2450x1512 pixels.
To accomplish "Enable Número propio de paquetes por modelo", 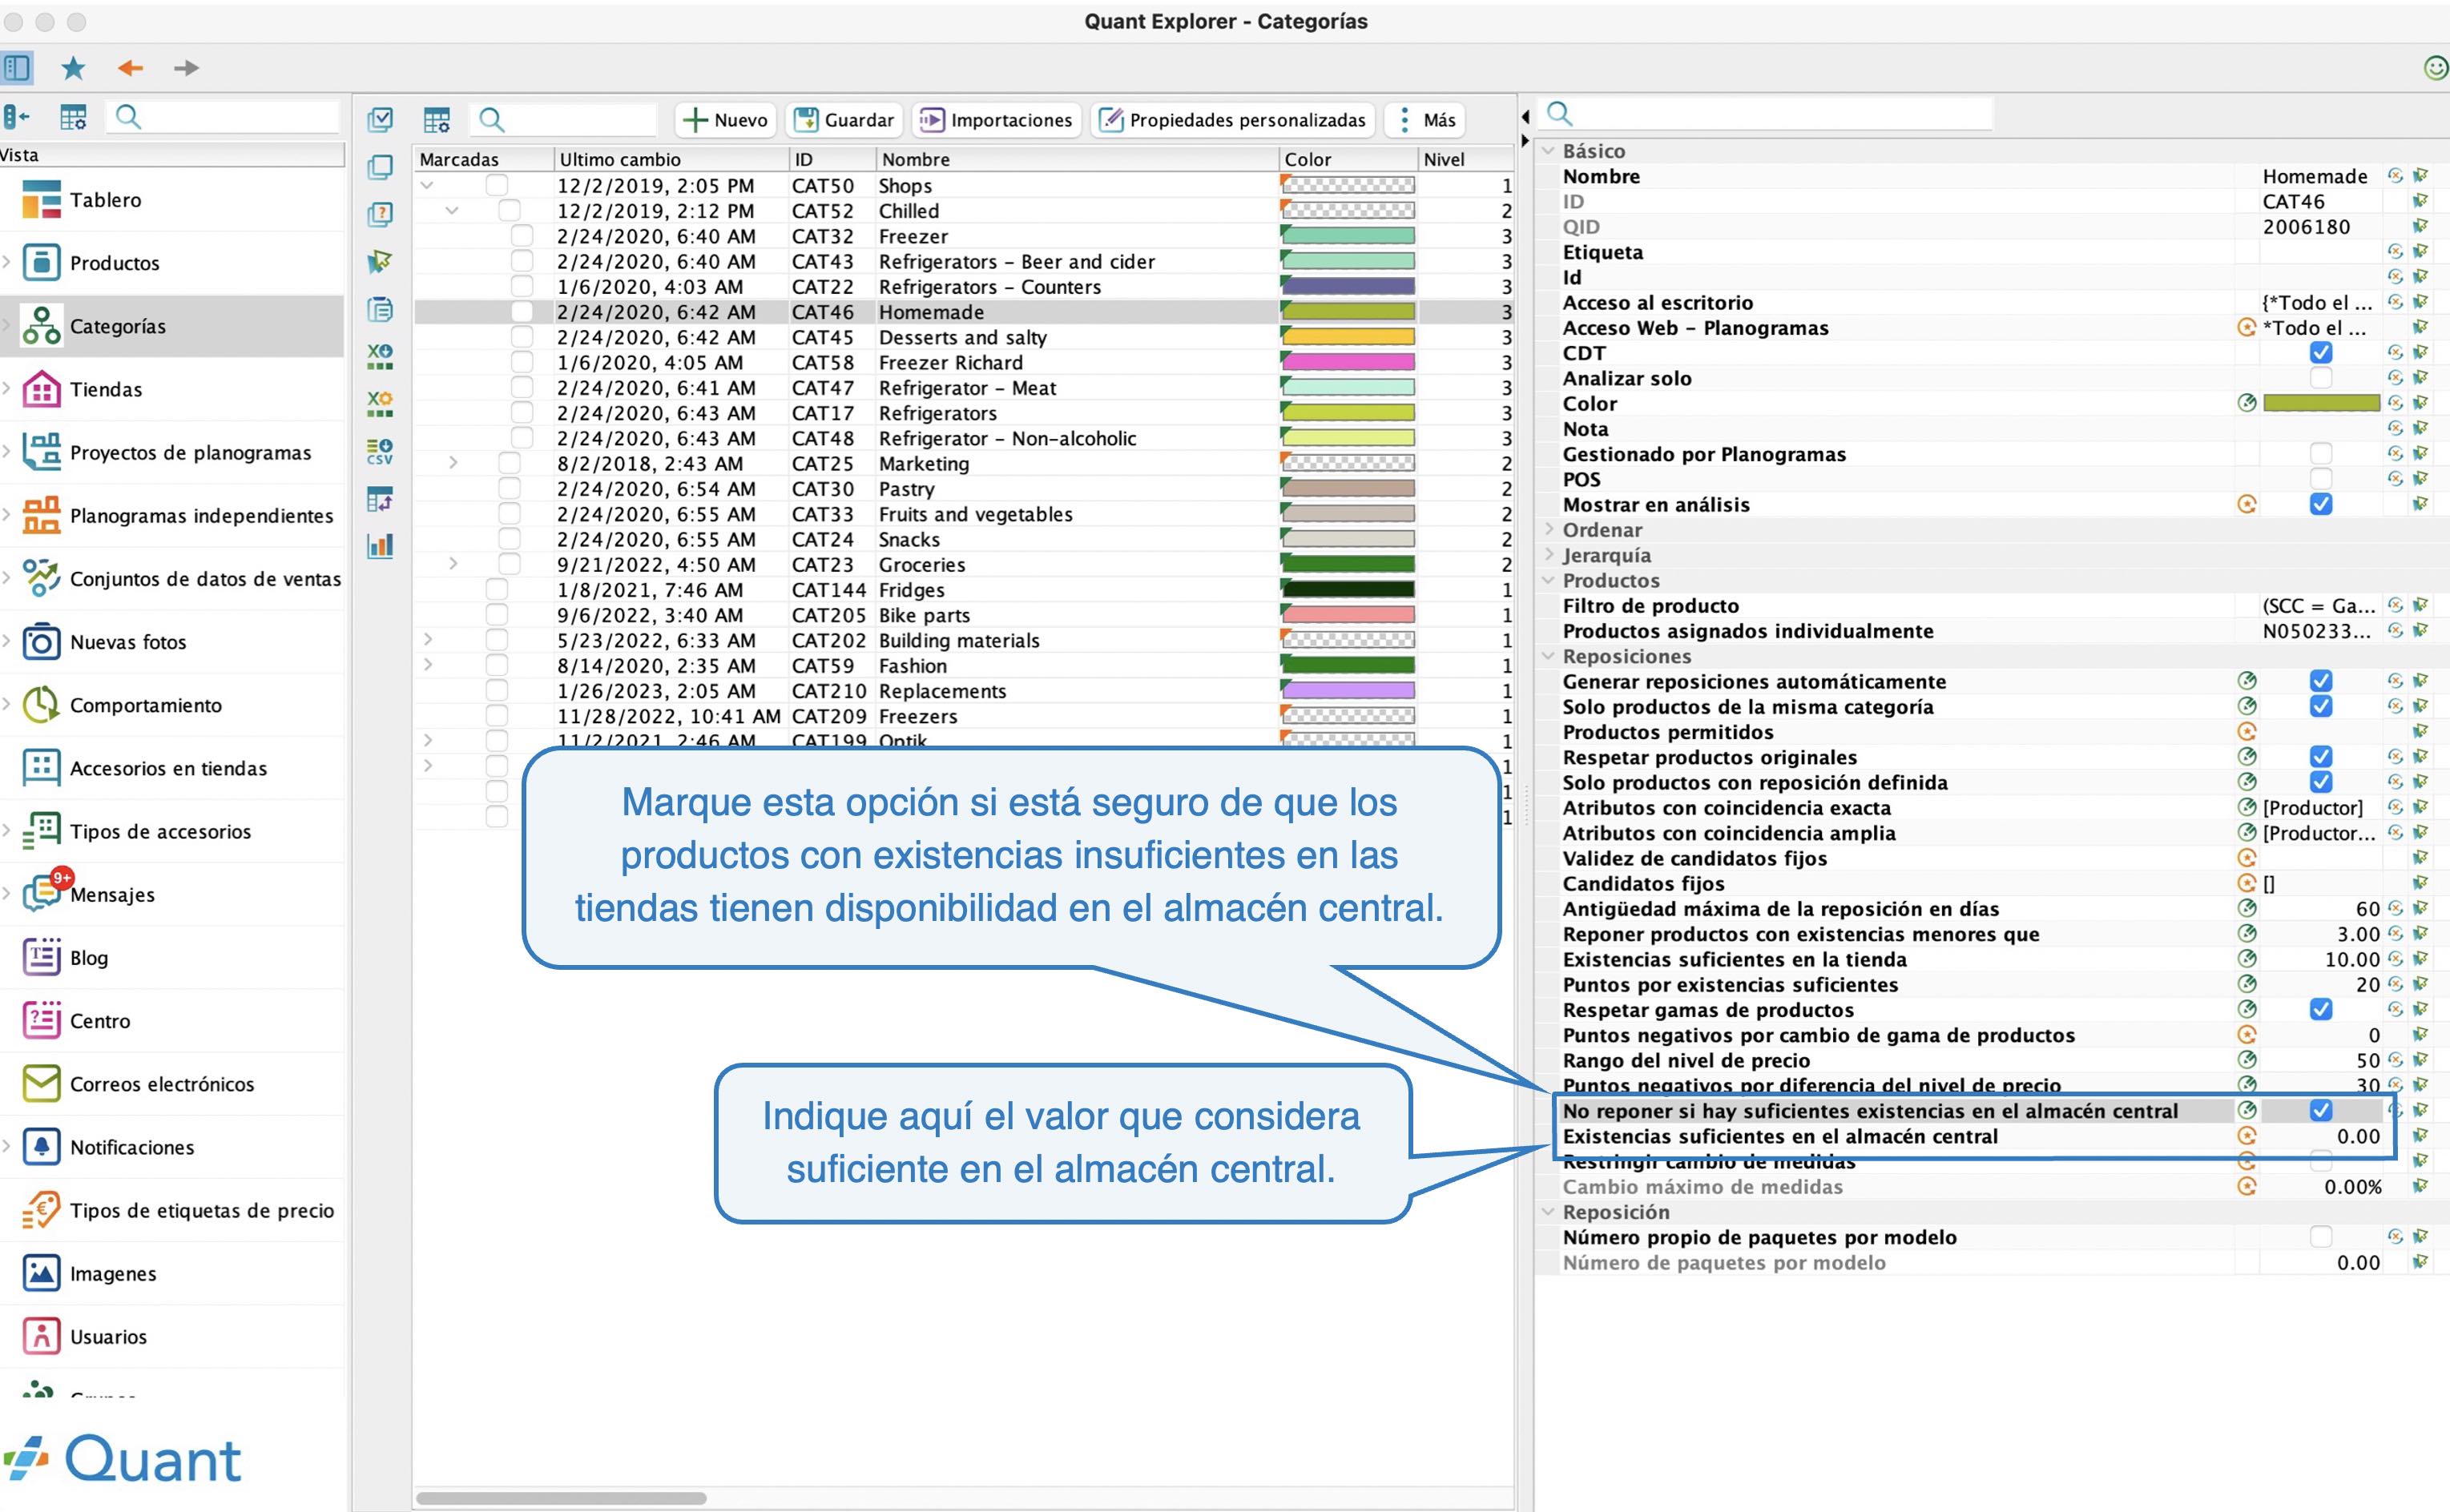I will 2321,1237.
